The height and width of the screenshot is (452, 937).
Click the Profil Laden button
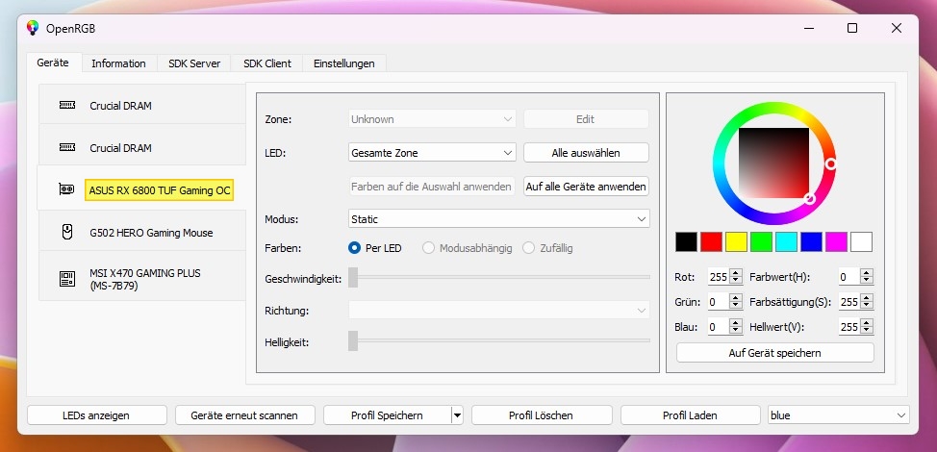tap(690, 415)
